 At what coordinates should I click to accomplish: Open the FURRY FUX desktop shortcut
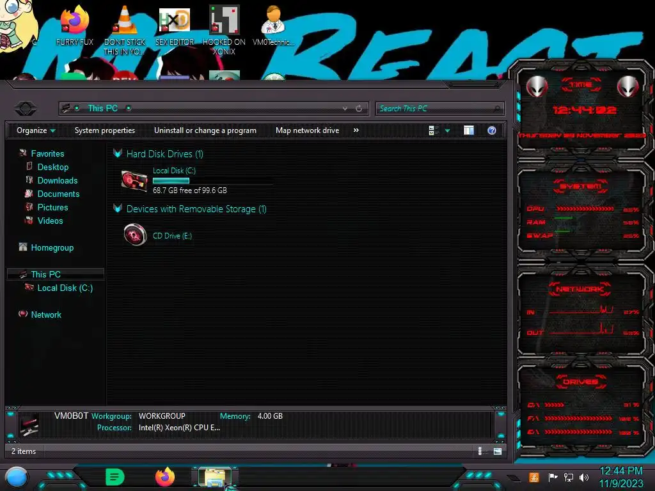75,26
